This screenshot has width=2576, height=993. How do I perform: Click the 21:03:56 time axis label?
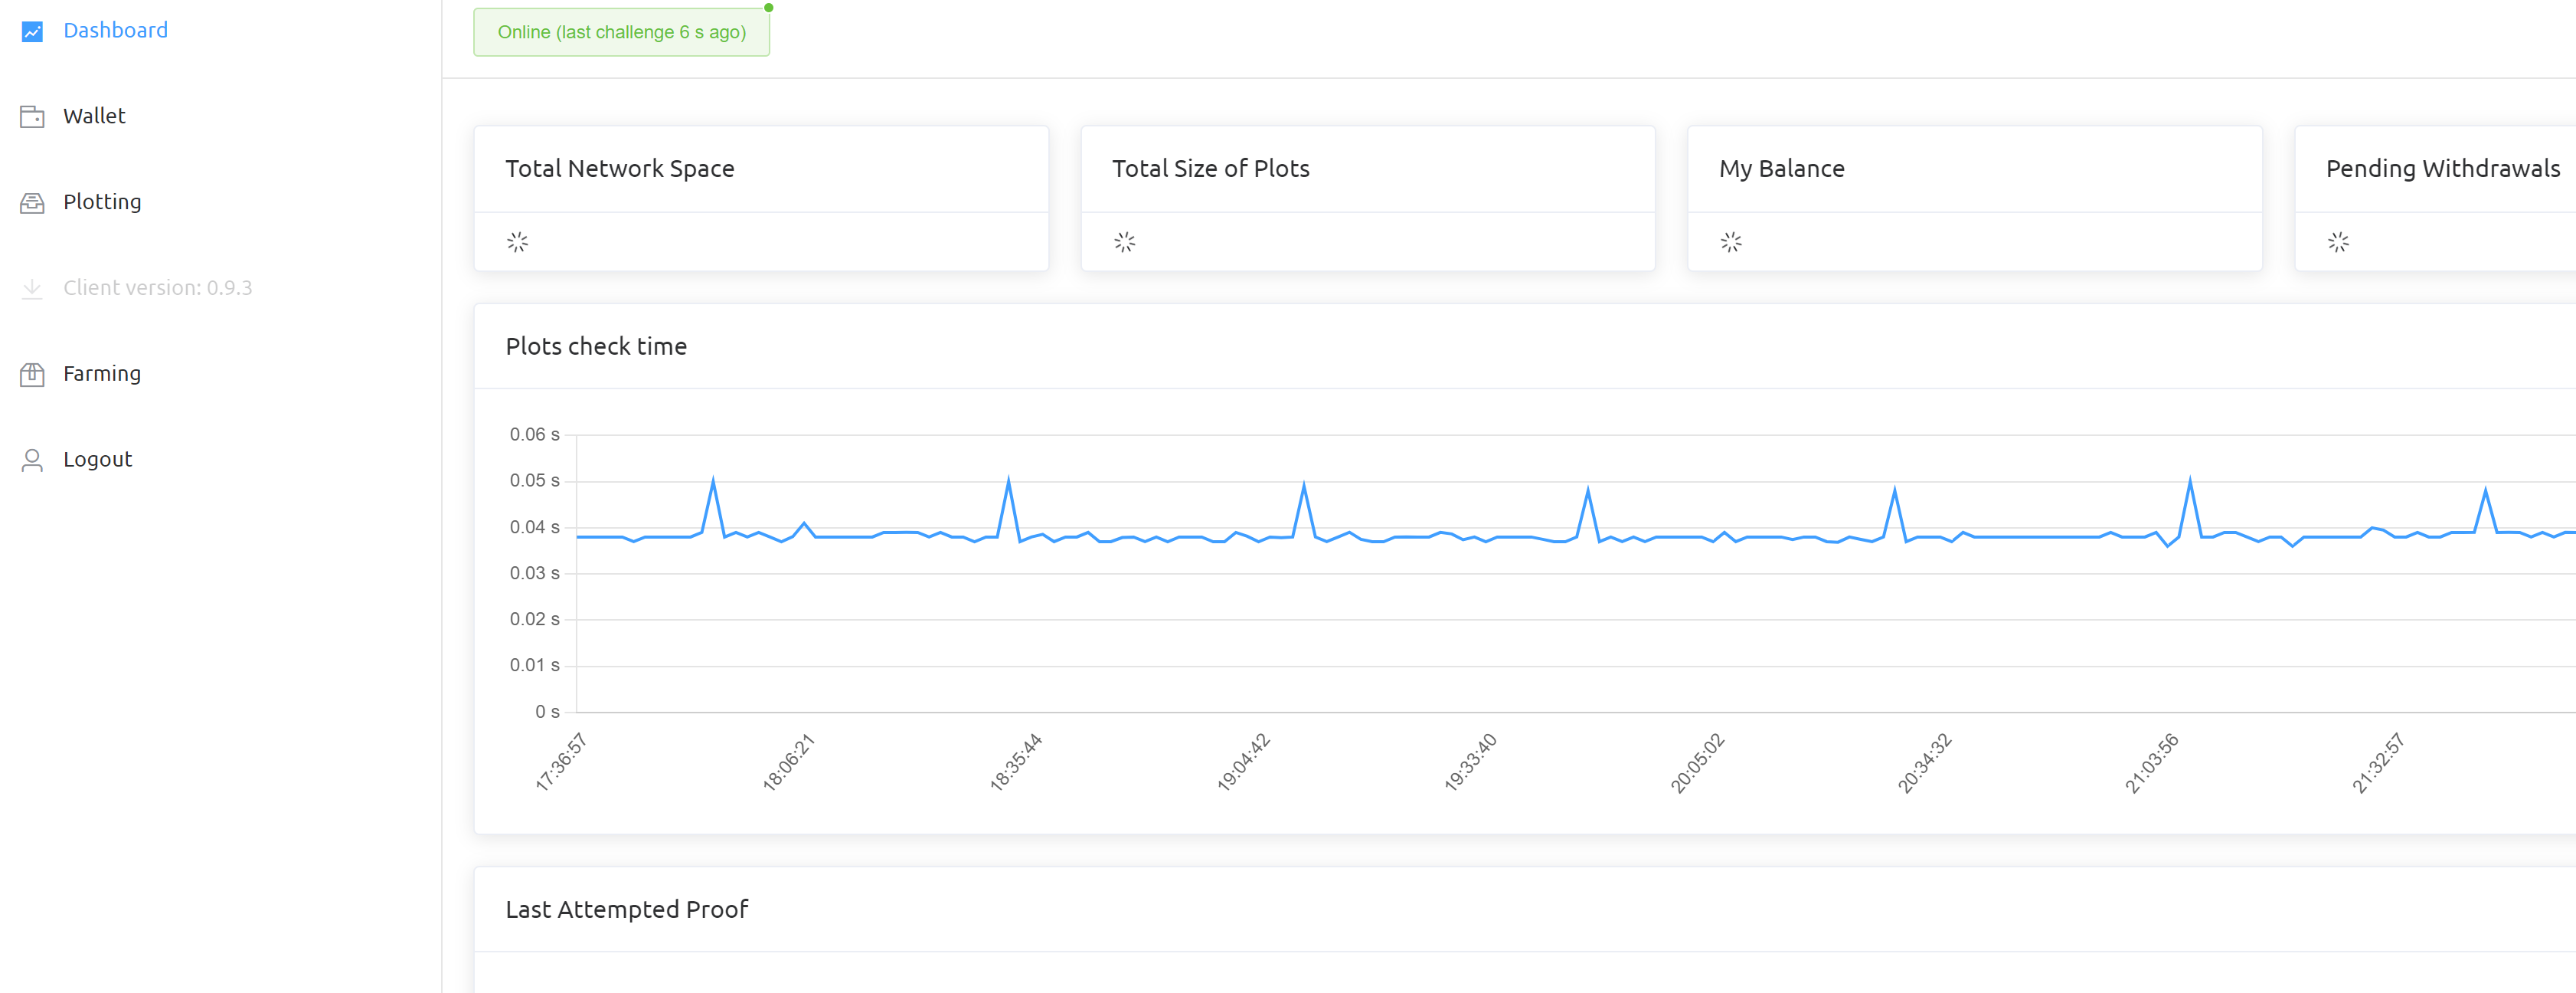[x=2151, y=763]
